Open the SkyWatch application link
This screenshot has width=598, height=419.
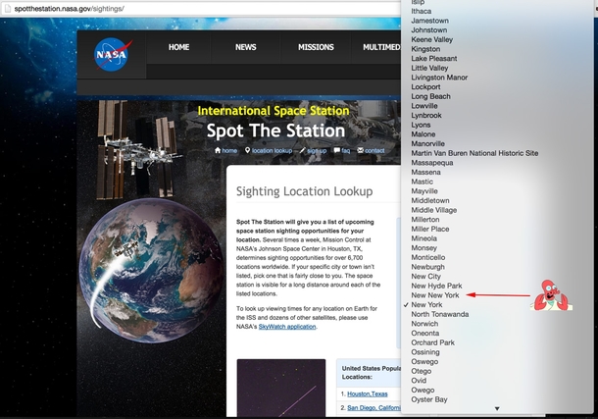coord(287,327)
